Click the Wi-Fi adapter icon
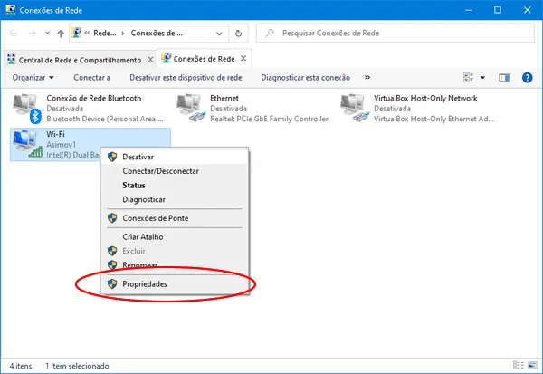The width and height of the screenshot is (543, 374). (27, 145)
